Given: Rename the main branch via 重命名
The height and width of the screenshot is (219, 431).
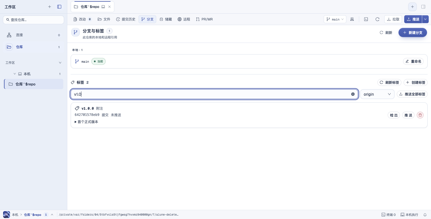Looking at the screenshot, I should pos(413,61).
